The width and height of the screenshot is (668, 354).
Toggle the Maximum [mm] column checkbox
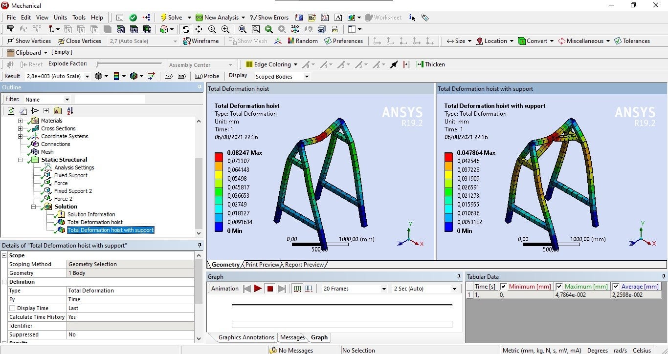(x=559, y=287)
